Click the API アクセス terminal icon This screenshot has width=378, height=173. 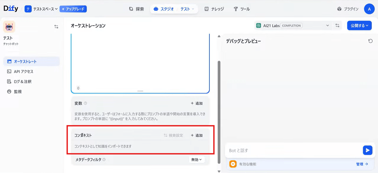(x=9, y=71)
